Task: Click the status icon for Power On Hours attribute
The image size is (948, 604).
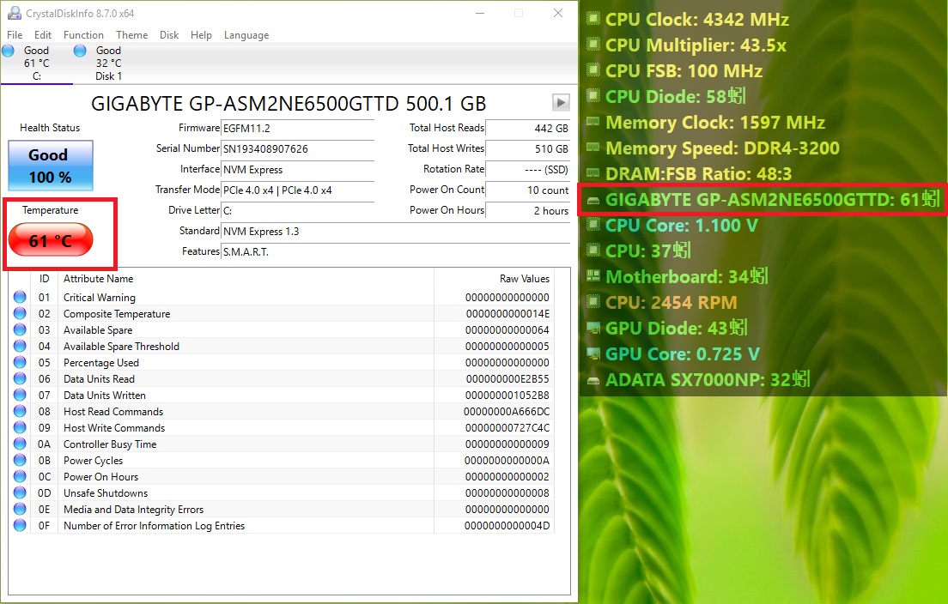Action: (20, 476)
